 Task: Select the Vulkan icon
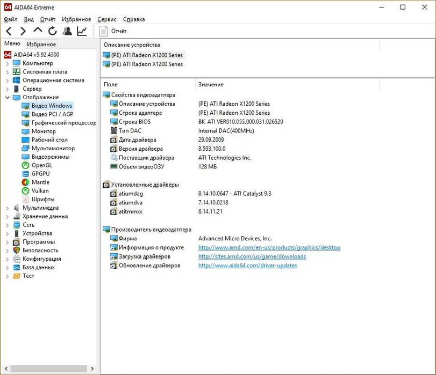point(25,191)
